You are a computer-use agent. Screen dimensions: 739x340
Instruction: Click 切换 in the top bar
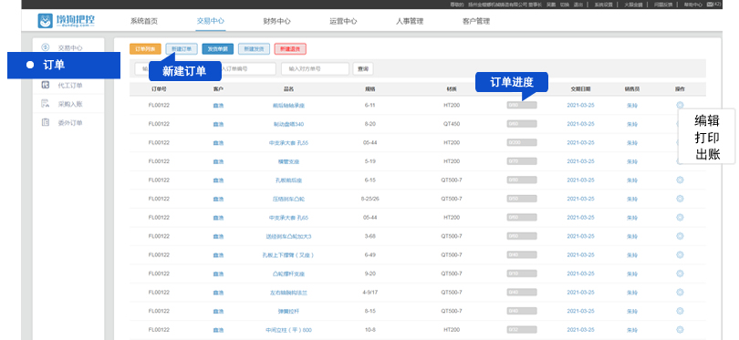coord(565,5)
